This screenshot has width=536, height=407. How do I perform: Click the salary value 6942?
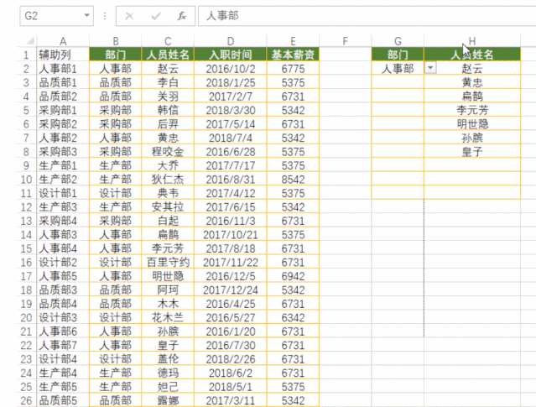click(293, 276)
